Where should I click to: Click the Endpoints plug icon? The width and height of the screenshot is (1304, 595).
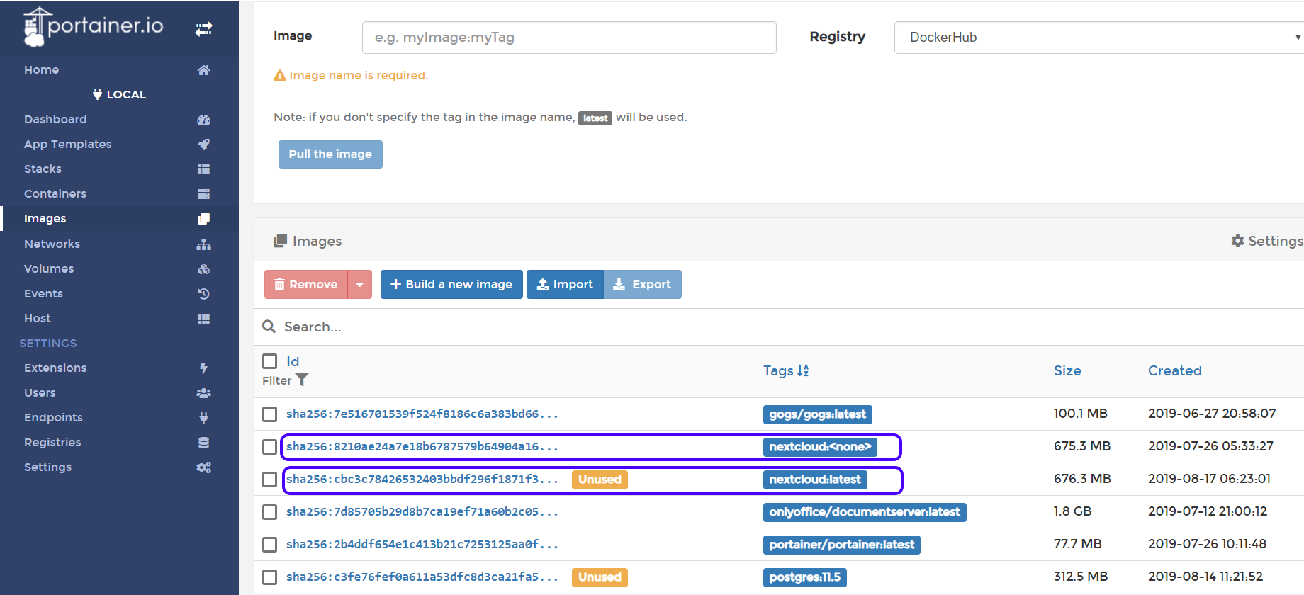coord(204,418)
